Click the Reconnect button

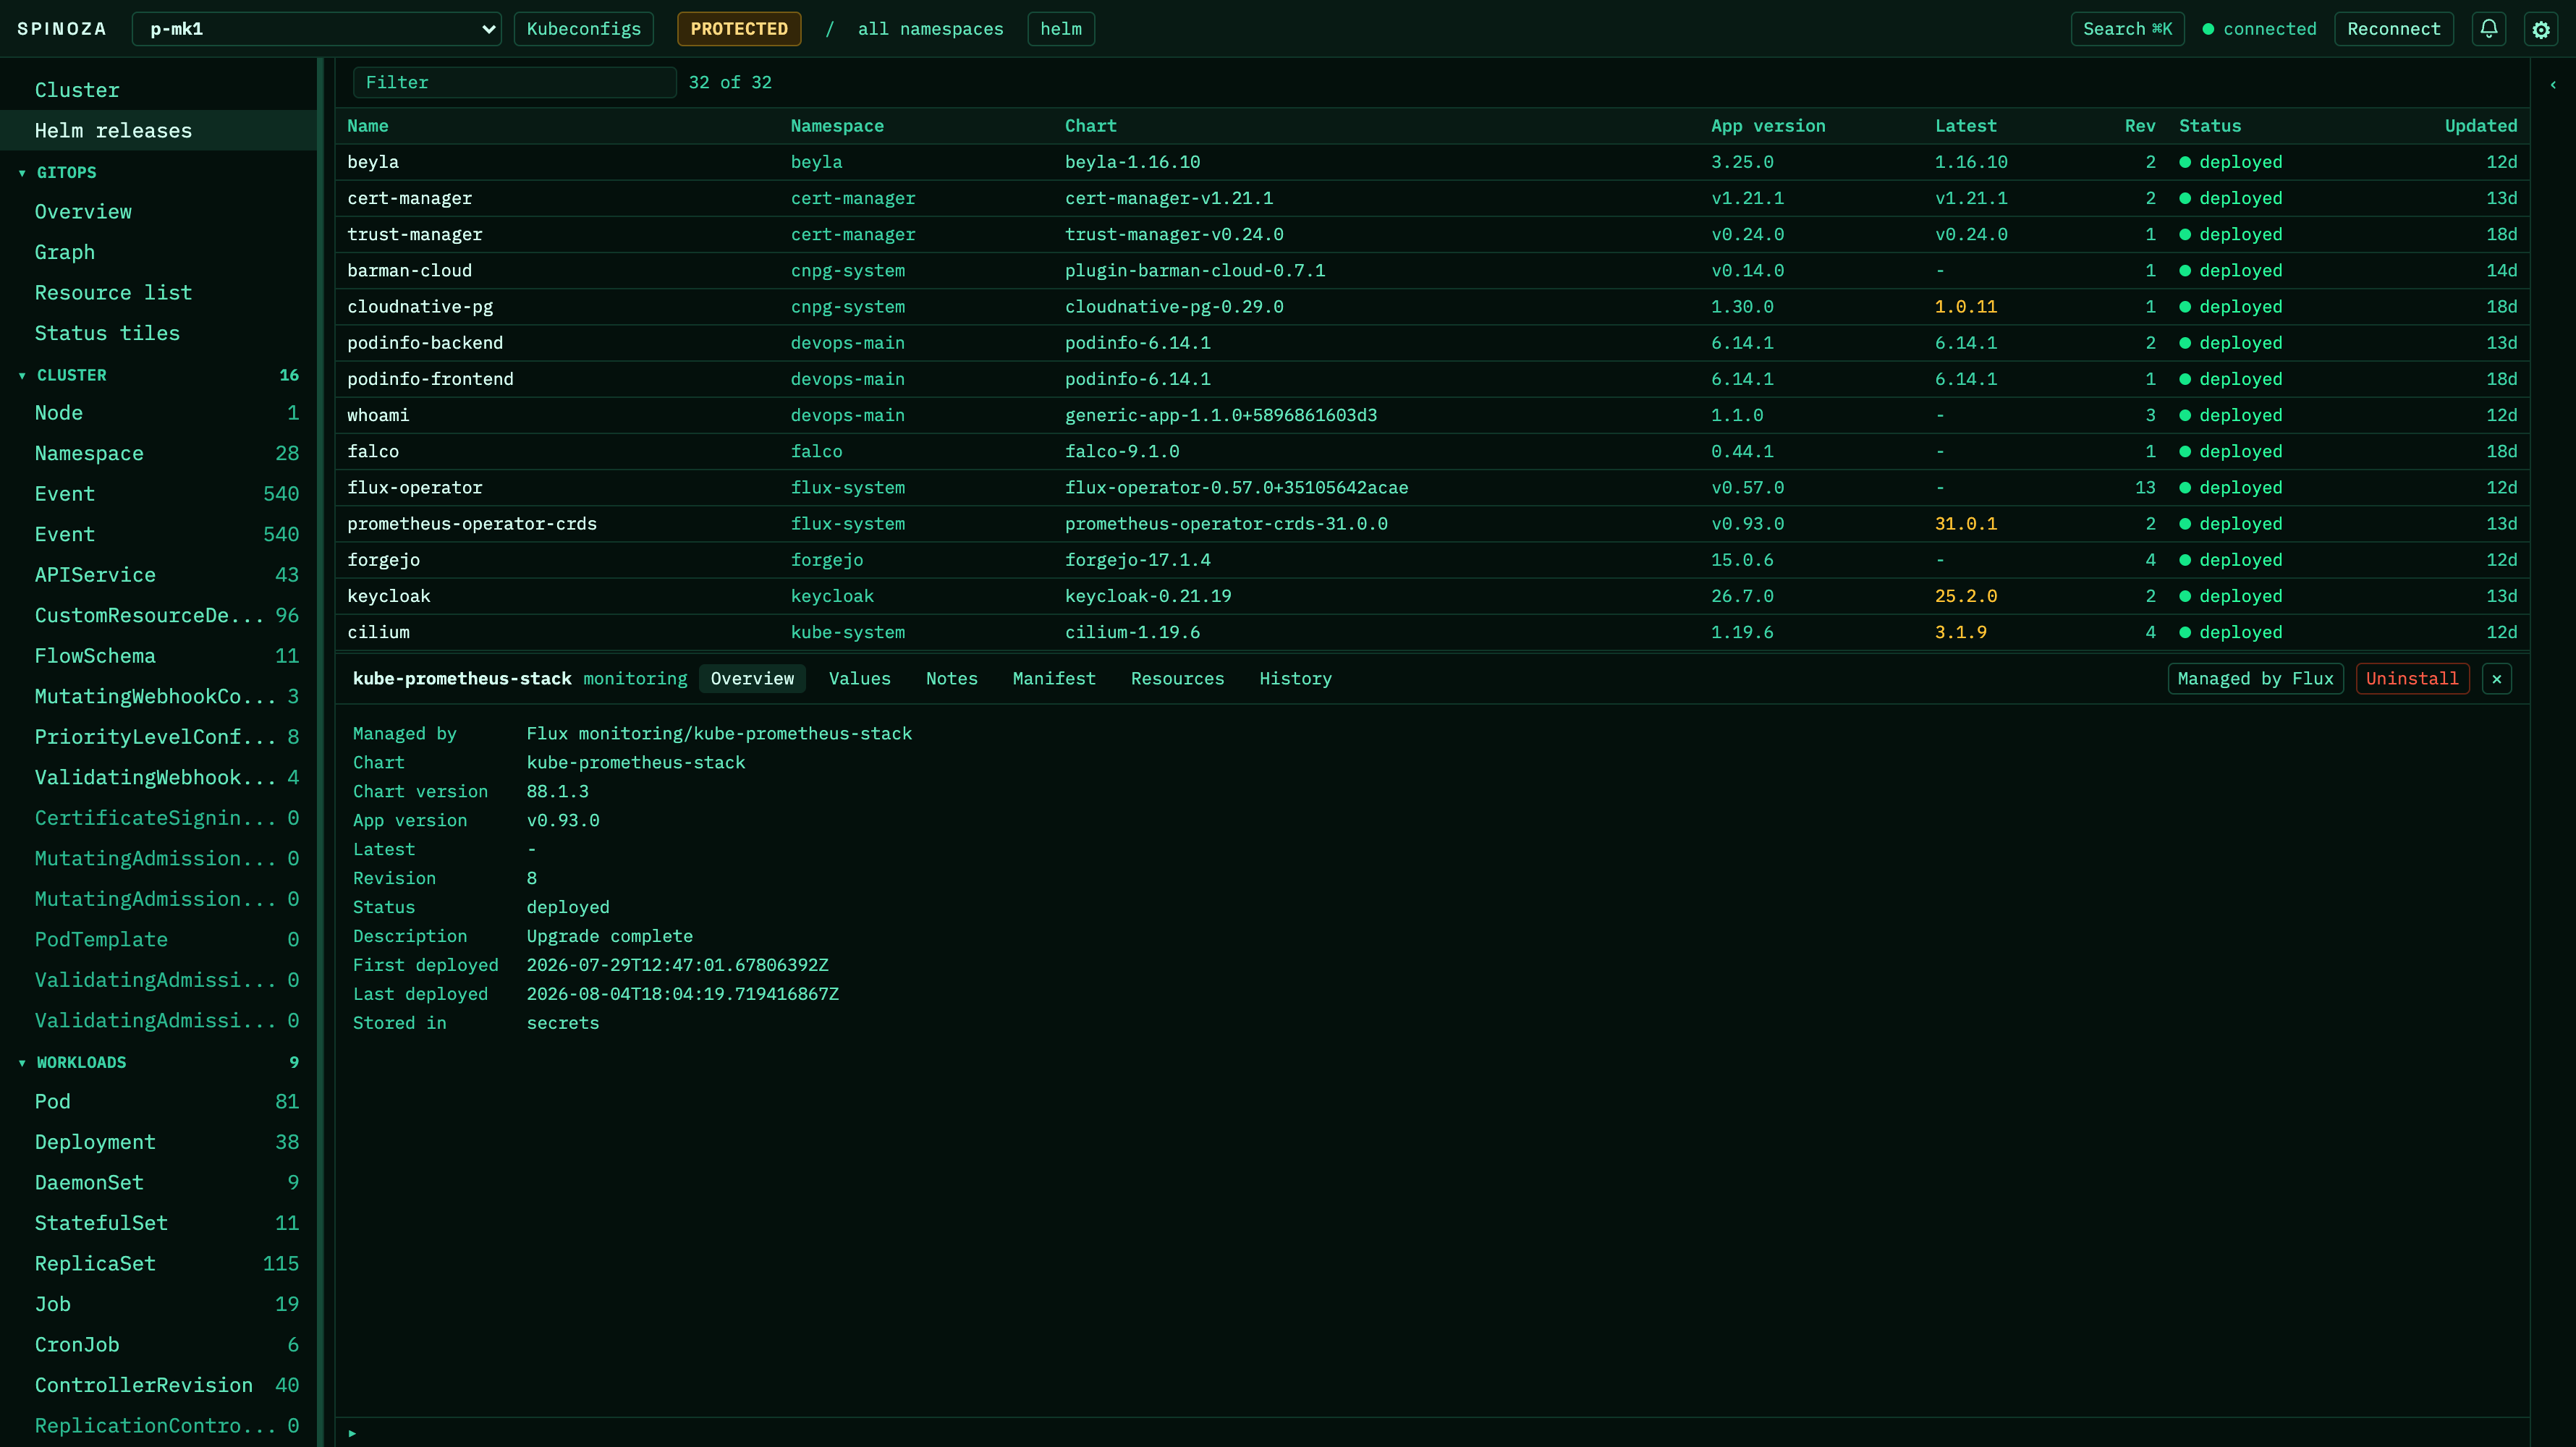click(x=2394, y=29)
